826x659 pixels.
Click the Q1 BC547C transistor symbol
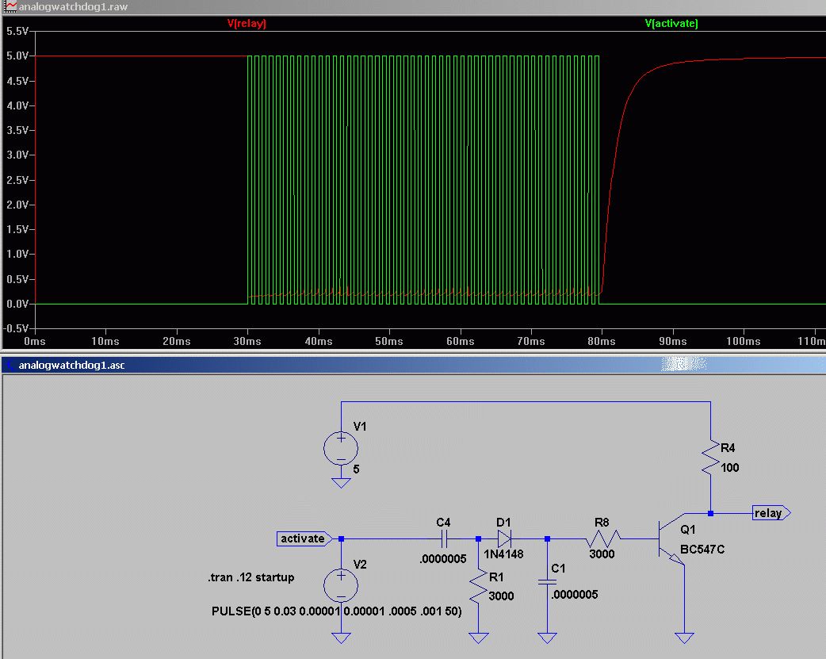click(x=670, y=539)
